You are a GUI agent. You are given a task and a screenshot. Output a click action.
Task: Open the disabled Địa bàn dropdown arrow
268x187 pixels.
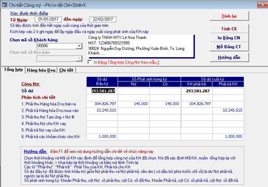79,59
